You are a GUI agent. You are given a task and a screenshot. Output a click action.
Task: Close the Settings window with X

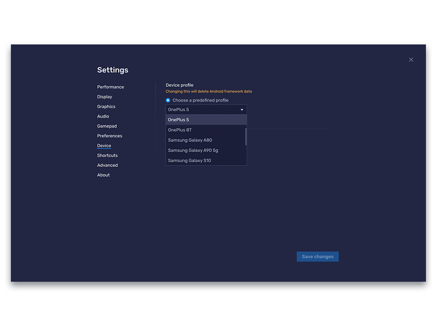tap(411, 60)
